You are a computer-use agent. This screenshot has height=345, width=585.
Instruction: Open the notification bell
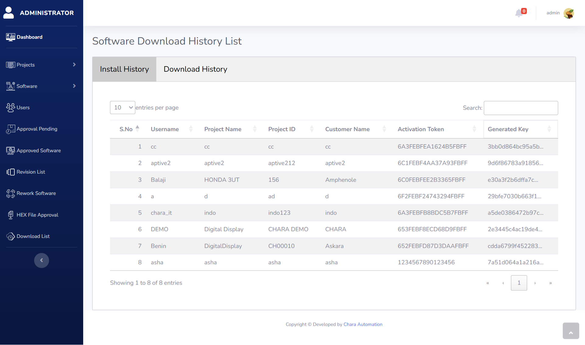519,13
